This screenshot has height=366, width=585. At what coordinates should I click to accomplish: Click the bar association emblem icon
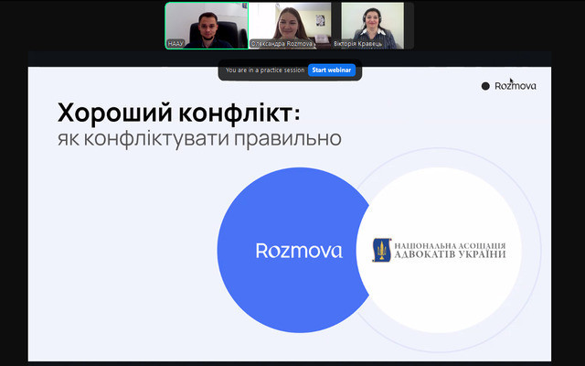pyautogui.click(x=381, y=250)
